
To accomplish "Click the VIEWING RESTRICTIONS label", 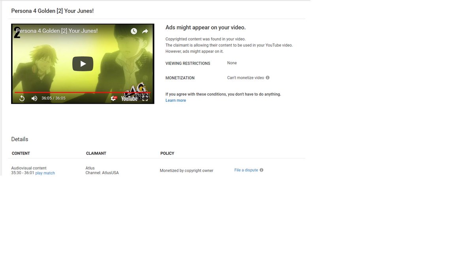I will [188, 63].
